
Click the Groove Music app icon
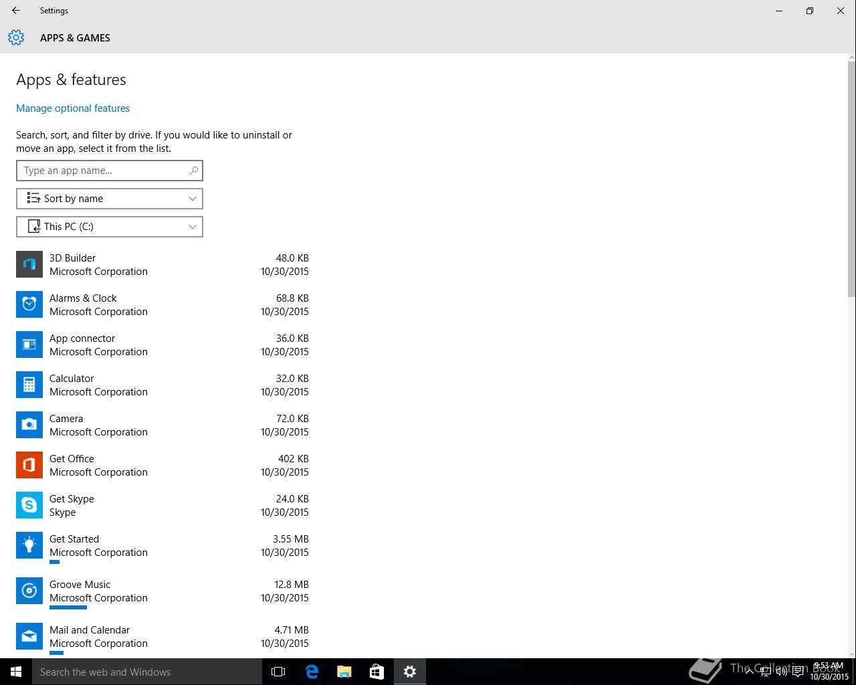29,591
